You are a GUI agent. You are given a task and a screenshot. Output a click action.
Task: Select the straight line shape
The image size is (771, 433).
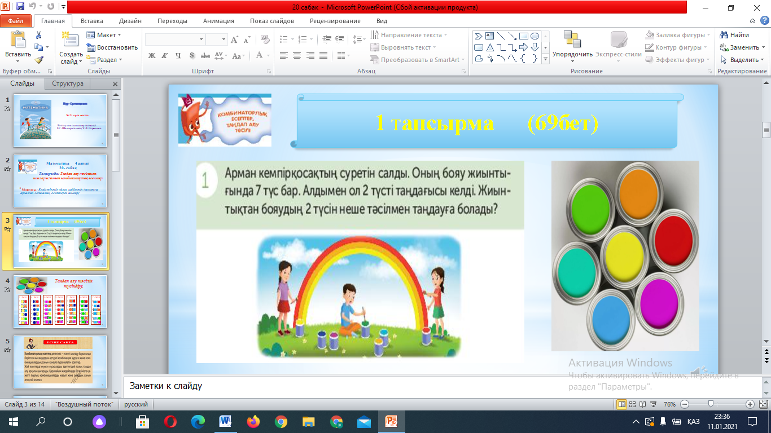point(501,36)
